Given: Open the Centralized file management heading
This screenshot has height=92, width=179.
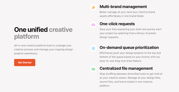Looking at the screenshot, I should (x=126, y=68).
